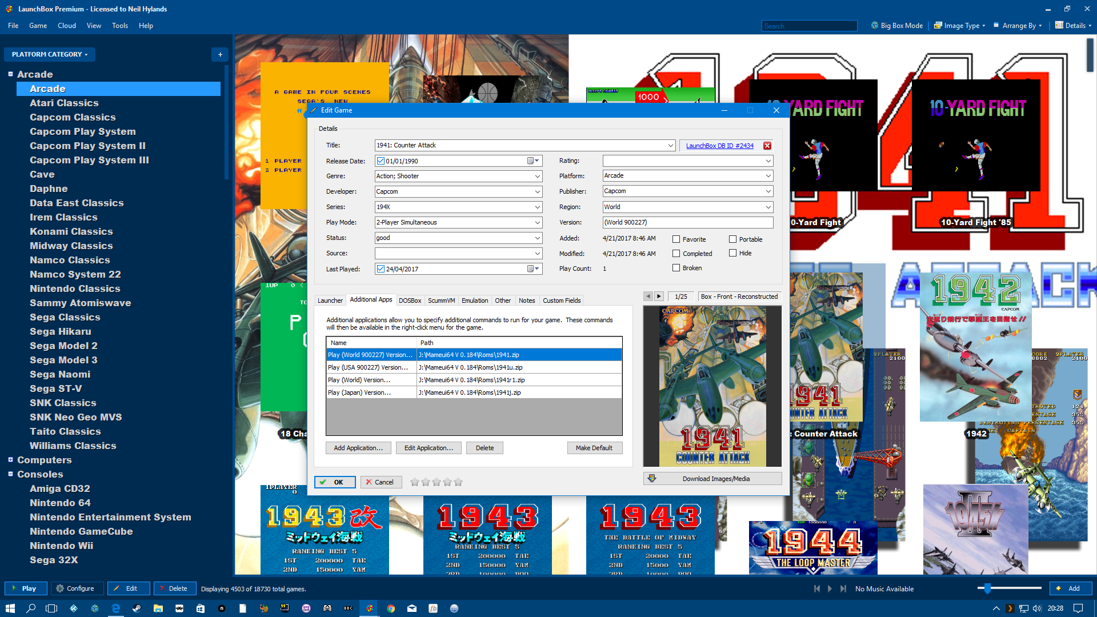Toggle the Last Played date checkbox
This screenshot has width=1097, height=617.
[x=381, y=269]
